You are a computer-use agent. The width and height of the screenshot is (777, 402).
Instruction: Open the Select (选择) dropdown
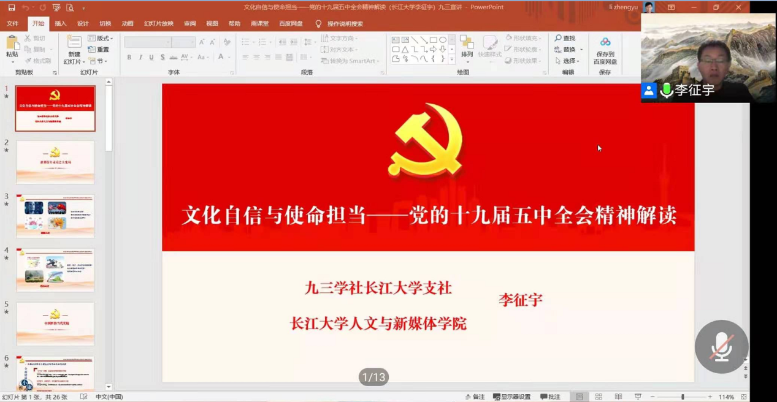[567, 61]
